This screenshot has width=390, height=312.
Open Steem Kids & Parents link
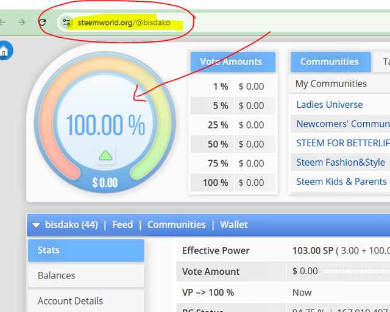[x=341, y=182]
